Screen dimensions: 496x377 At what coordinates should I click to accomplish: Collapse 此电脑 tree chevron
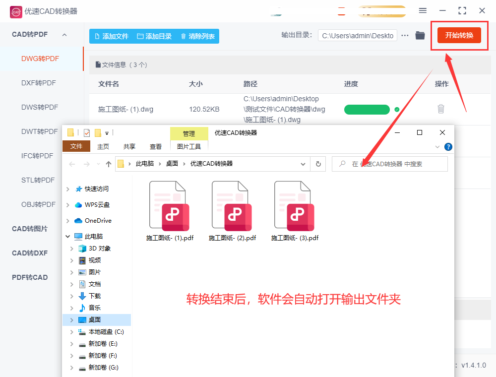pos(67,236)
